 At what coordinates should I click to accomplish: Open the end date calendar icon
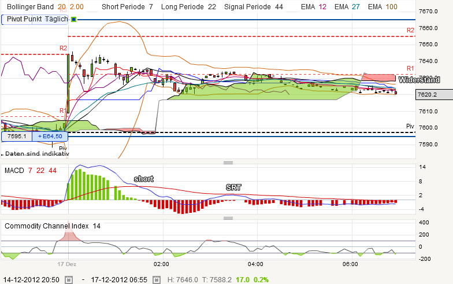(x=156, y=280)
